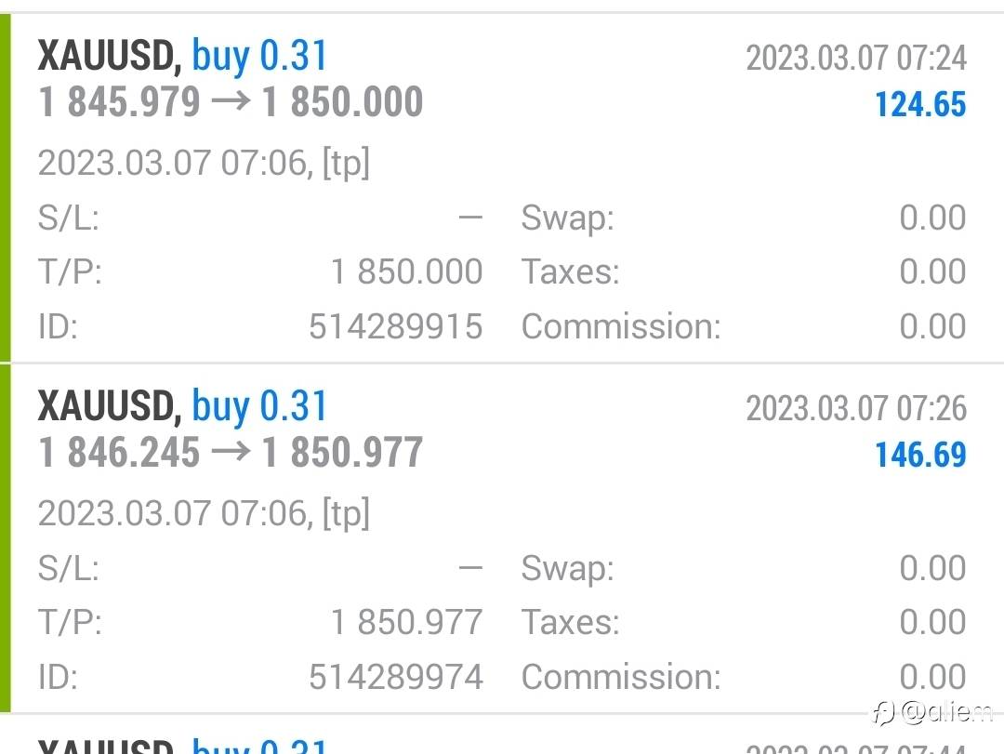The width and height of the screenshot is (1004, 754).
Task: Select the 146.69 profit value
Action: coord(919,455)
